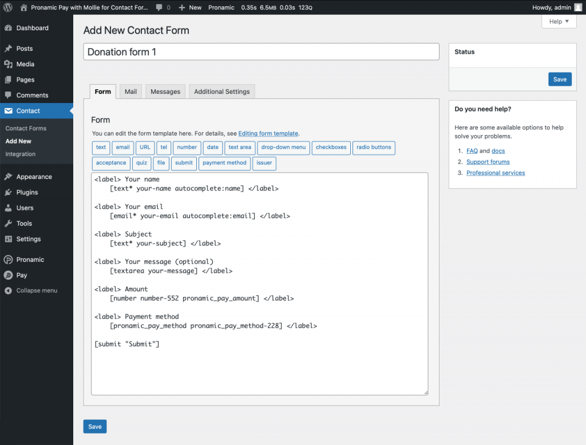Screen dimensions: 586x445
Task: Click the Posts pushpin icon
Action: click(8, 49)
